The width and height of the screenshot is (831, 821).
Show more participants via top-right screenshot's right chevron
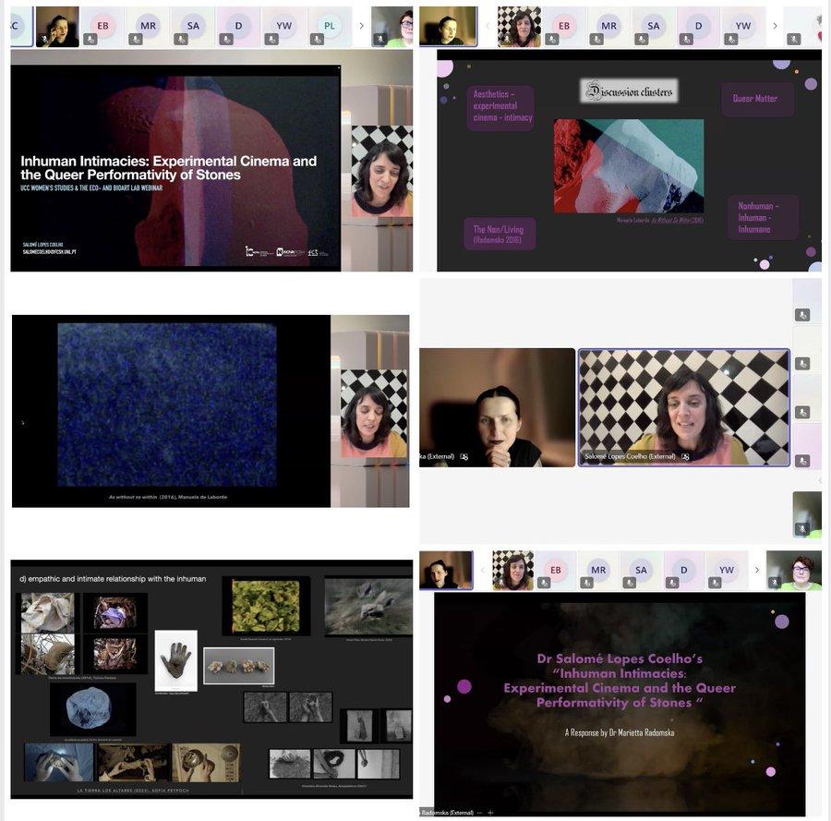[x=775, y=26]
